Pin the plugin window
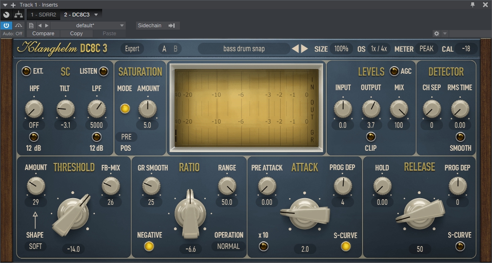 click(x=473, y=4)
